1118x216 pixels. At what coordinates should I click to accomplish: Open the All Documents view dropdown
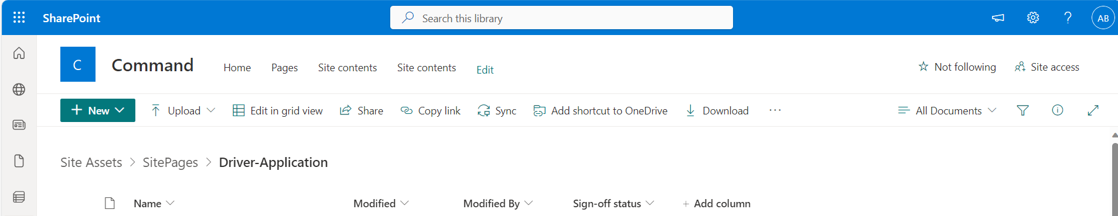coord(947,110)
